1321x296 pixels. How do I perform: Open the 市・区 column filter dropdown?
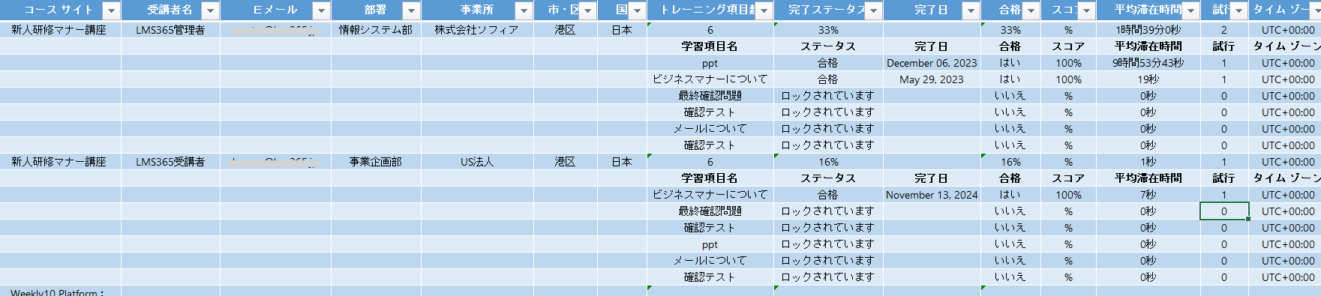tap(588, 10)
